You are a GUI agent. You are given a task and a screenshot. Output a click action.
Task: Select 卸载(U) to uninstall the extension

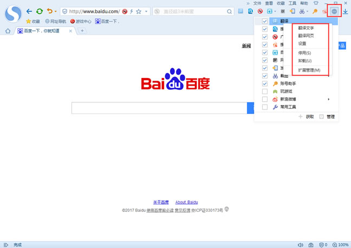click(304, 61)
